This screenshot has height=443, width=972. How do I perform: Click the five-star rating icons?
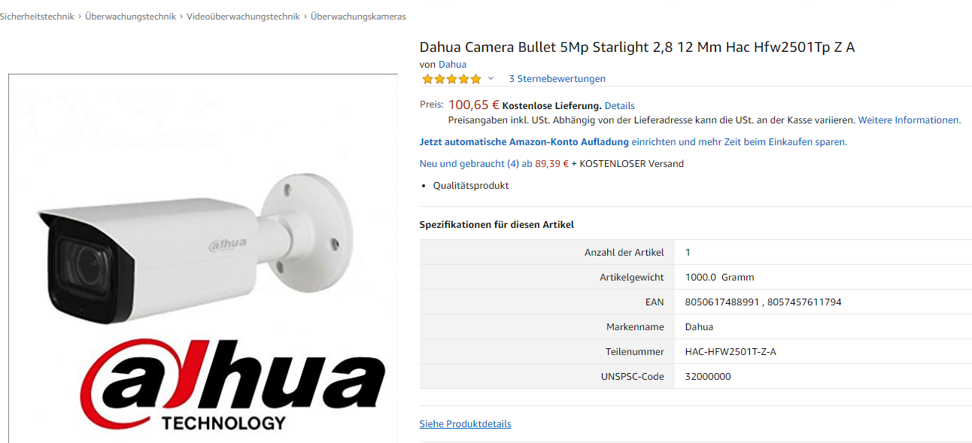(x=451, y=79)
